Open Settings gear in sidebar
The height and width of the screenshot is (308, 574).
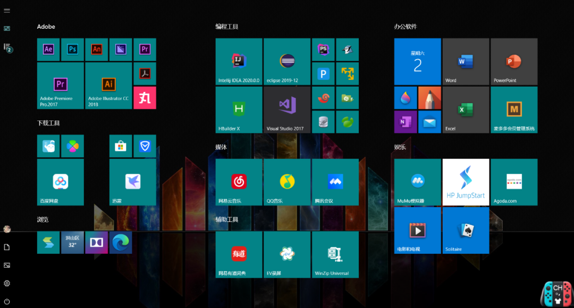point(7,284)
